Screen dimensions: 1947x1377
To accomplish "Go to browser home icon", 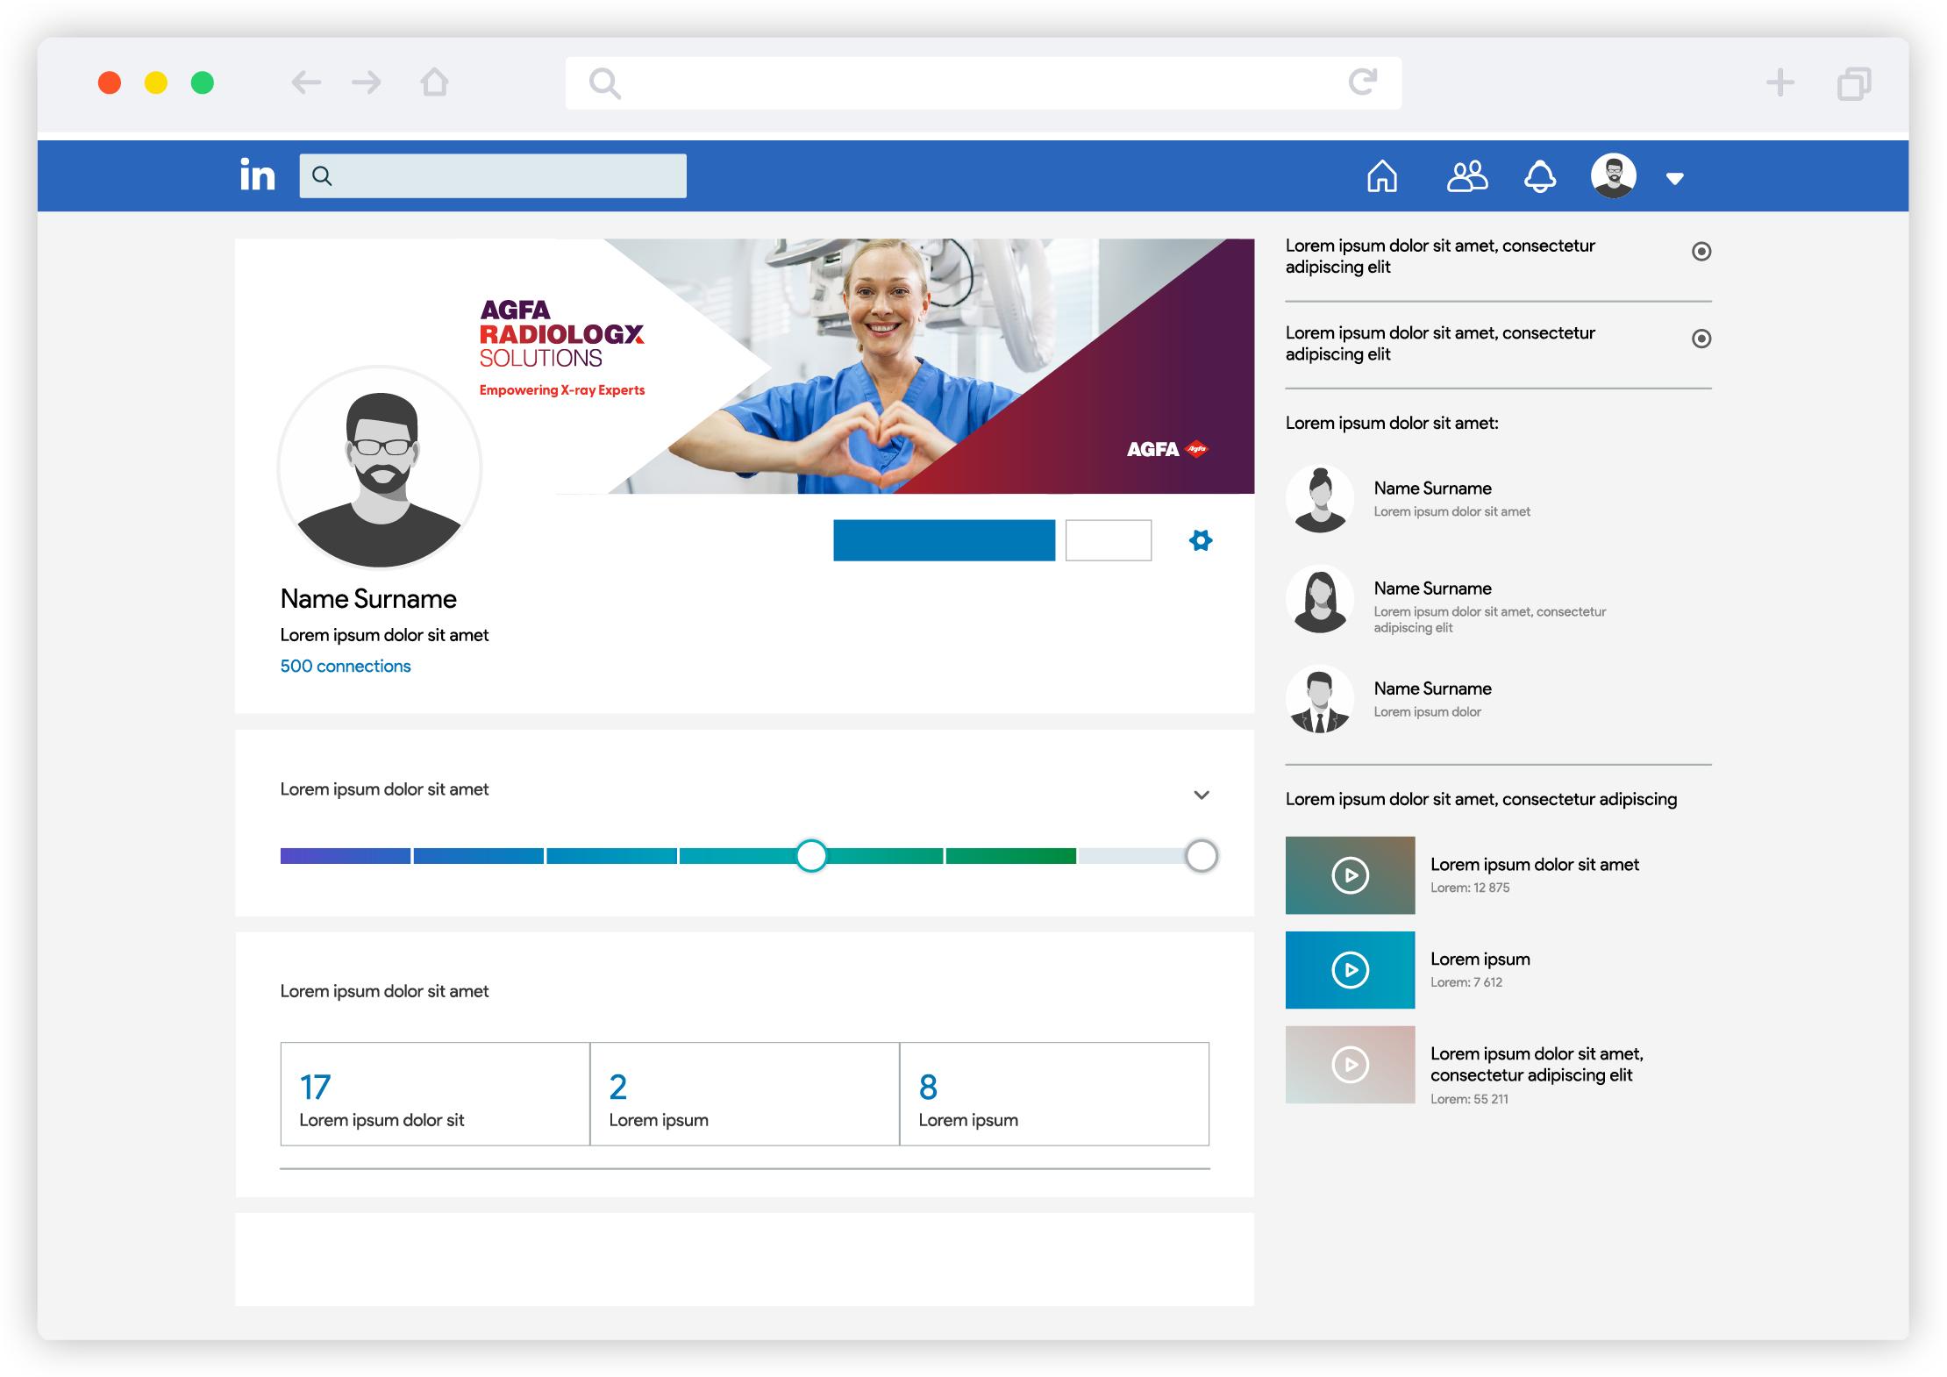I will (x=434, y=82).
